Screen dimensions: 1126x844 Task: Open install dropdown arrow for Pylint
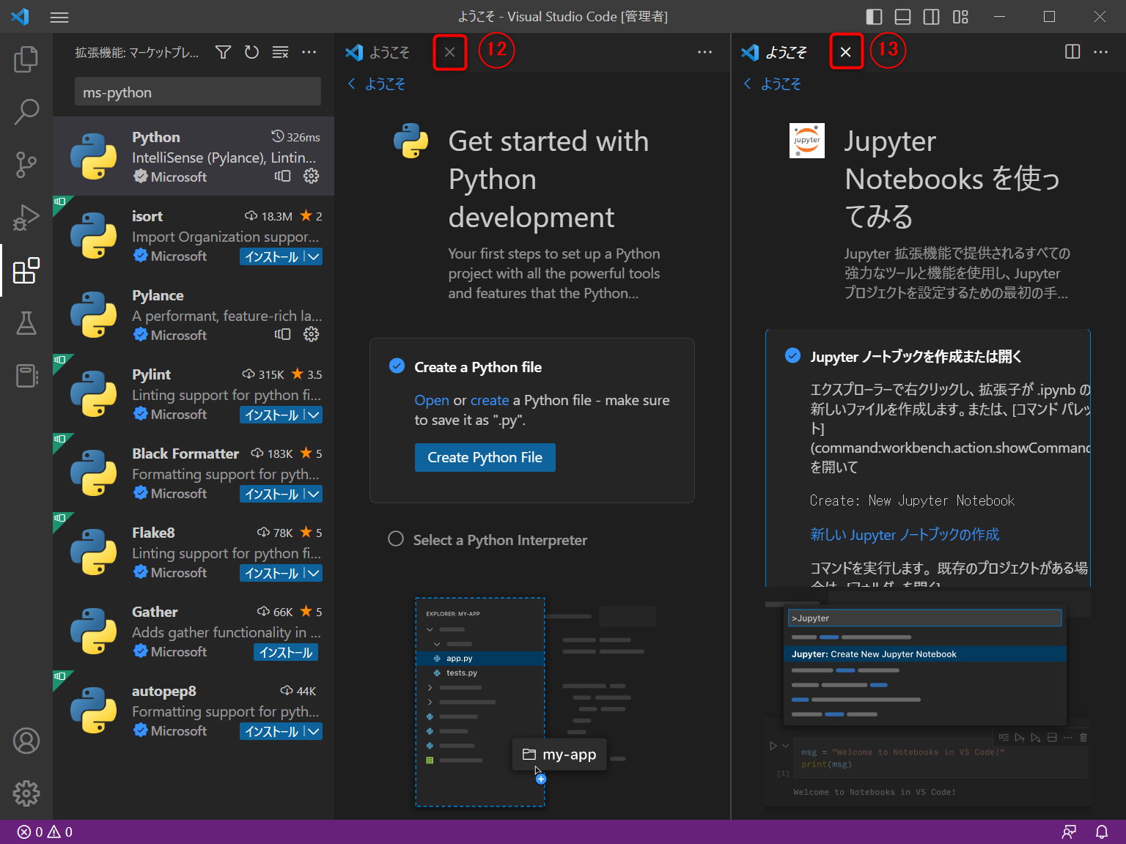(313, 415)
